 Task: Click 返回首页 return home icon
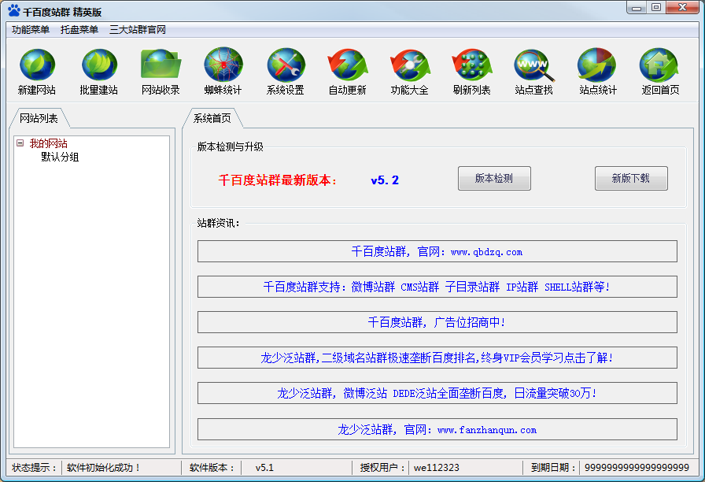[x=659, y=65]
